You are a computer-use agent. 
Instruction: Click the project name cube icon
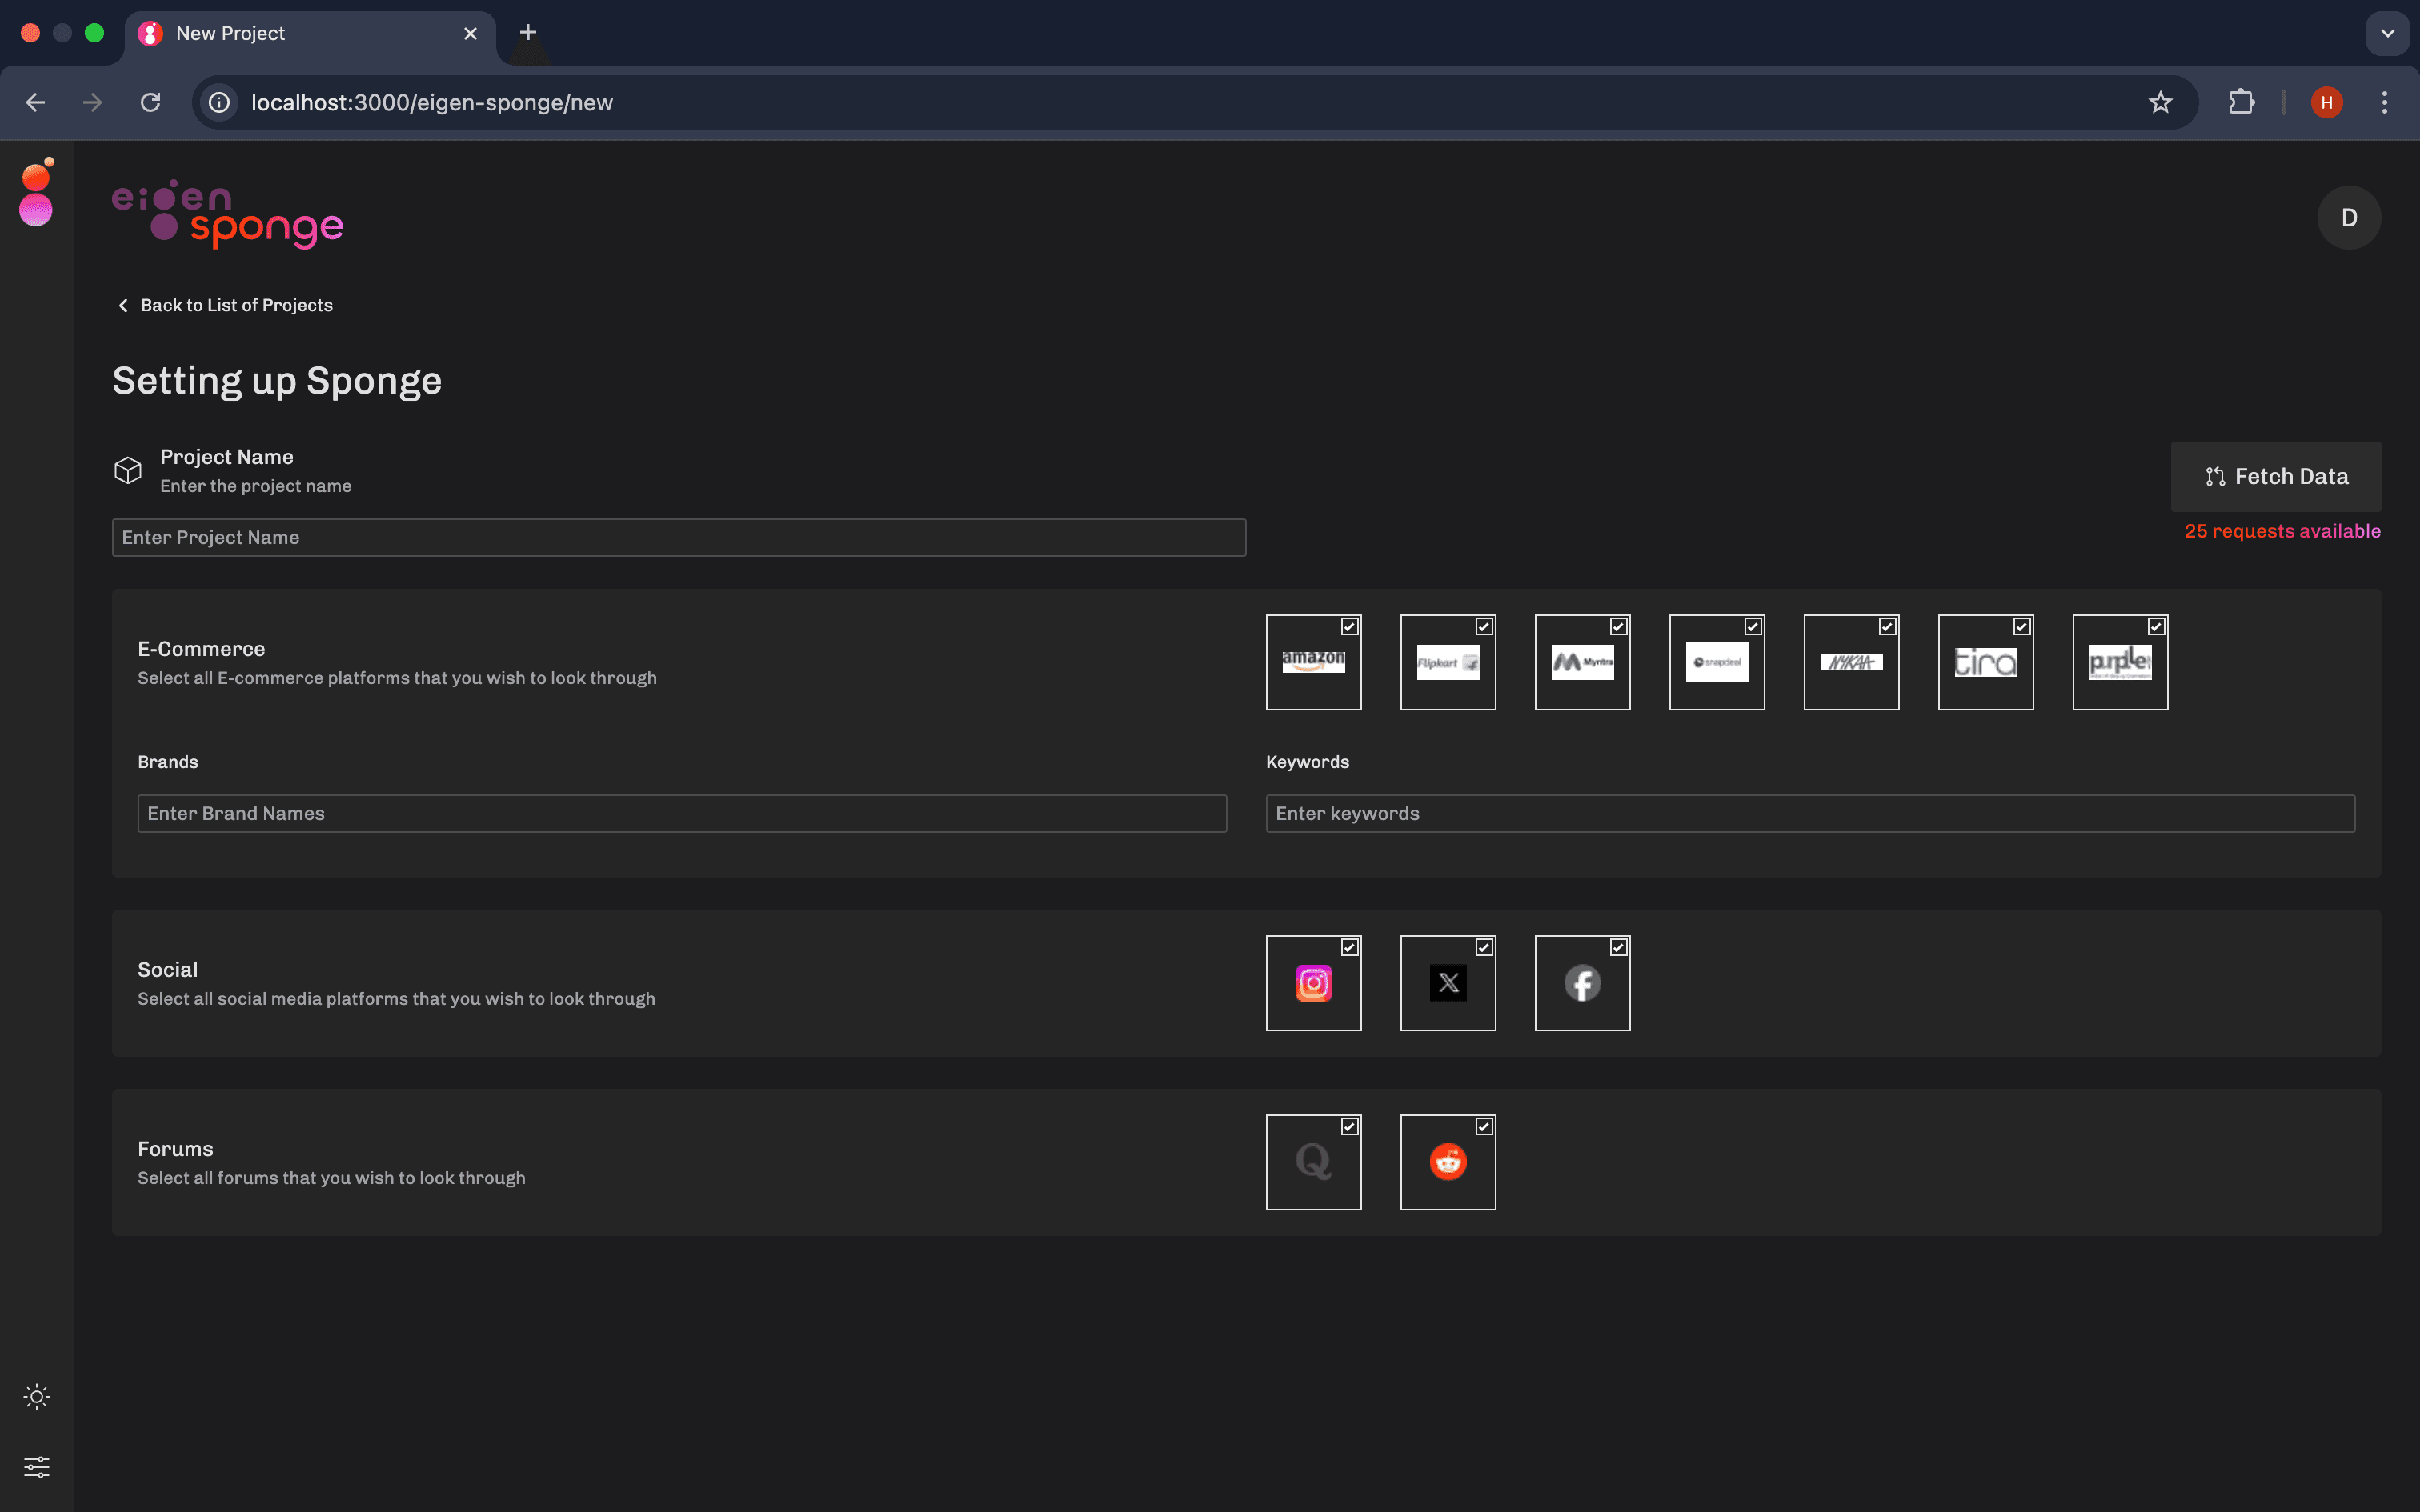pos(128,470)
